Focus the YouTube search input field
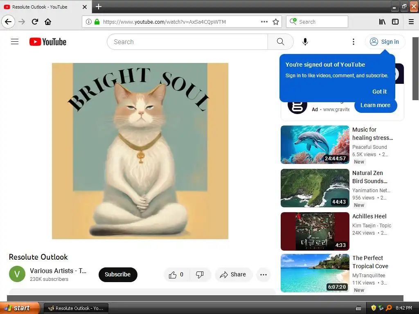 [187, 42]
